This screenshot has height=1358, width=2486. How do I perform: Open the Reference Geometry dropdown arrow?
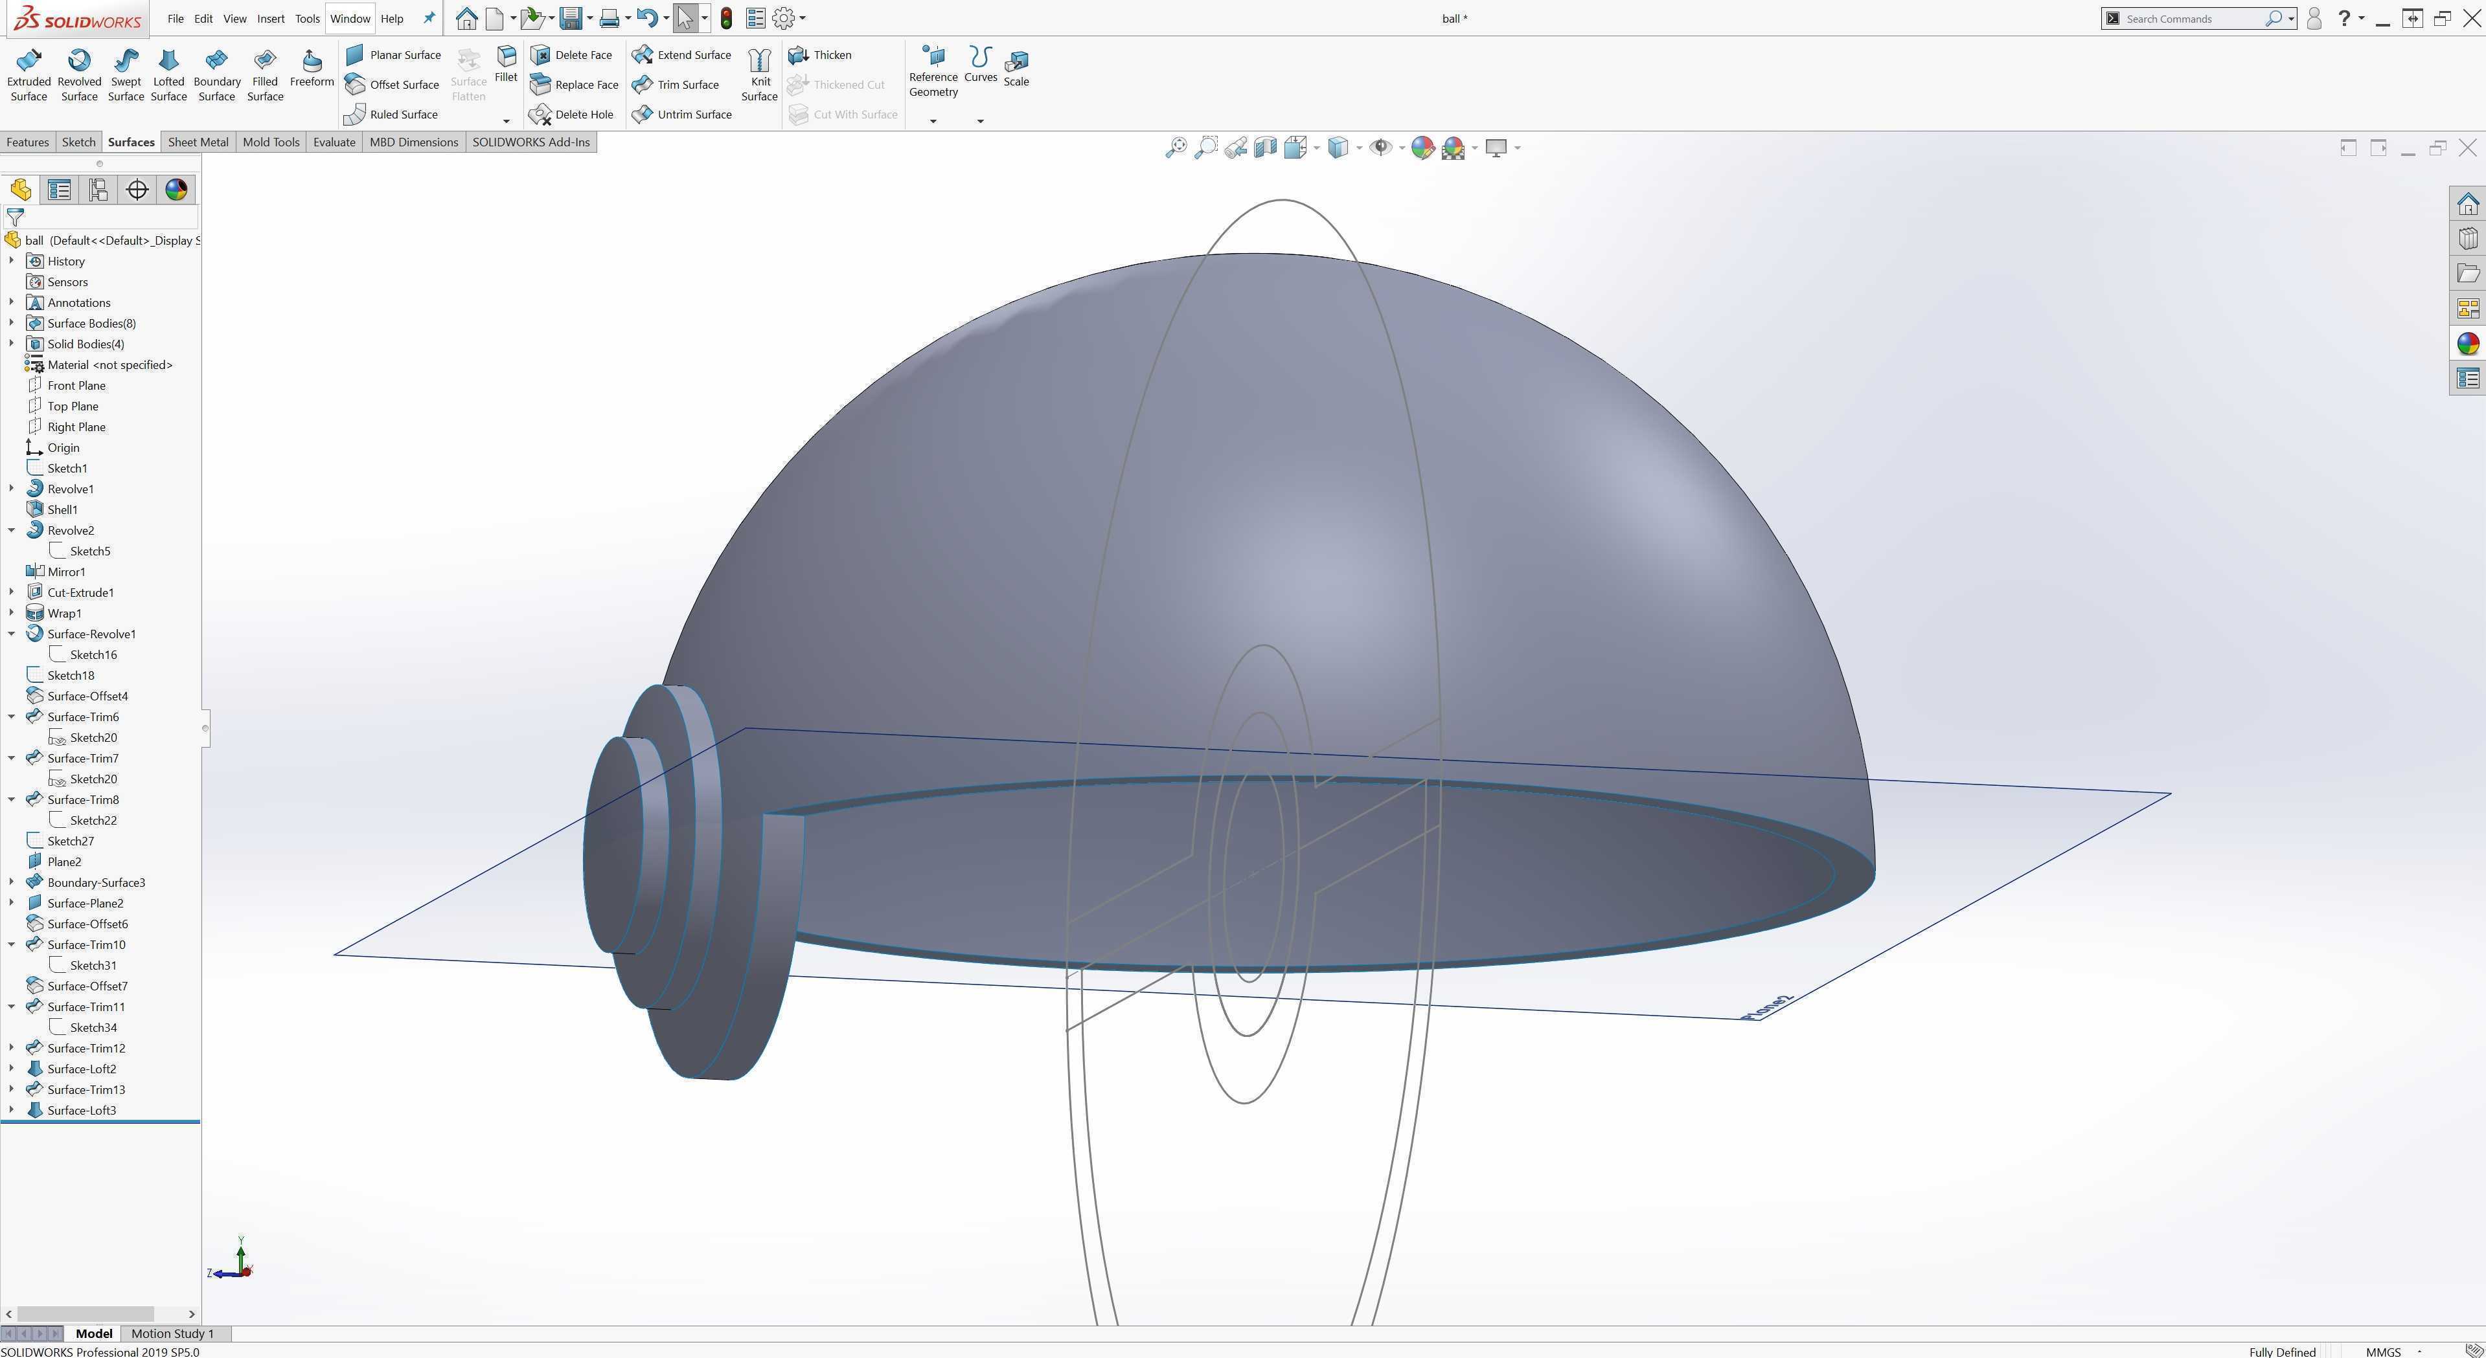coord(933,122)
